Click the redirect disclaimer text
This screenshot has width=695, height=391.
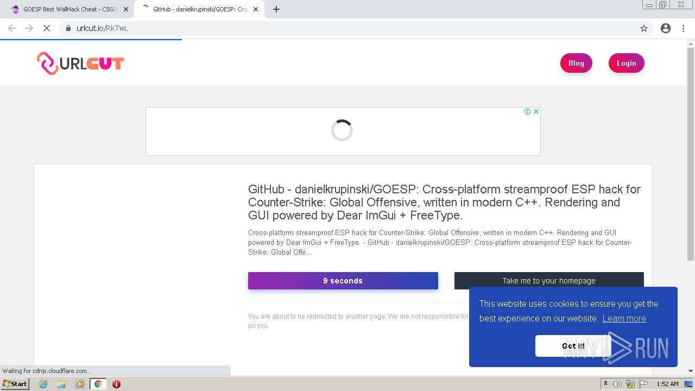click(358, 321)
